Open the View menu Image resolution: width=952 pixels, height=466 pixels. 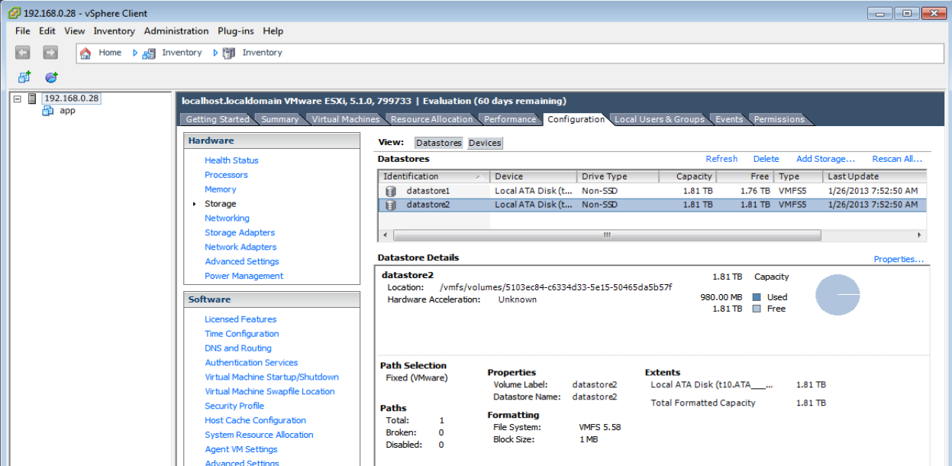pos(75,31)
